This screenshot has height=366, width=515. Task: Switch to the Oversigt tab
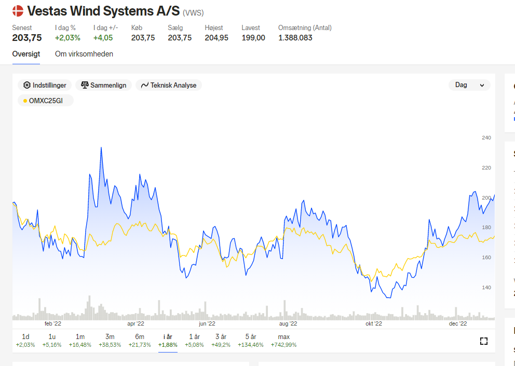pyautogui.click(x=26, y=54)
